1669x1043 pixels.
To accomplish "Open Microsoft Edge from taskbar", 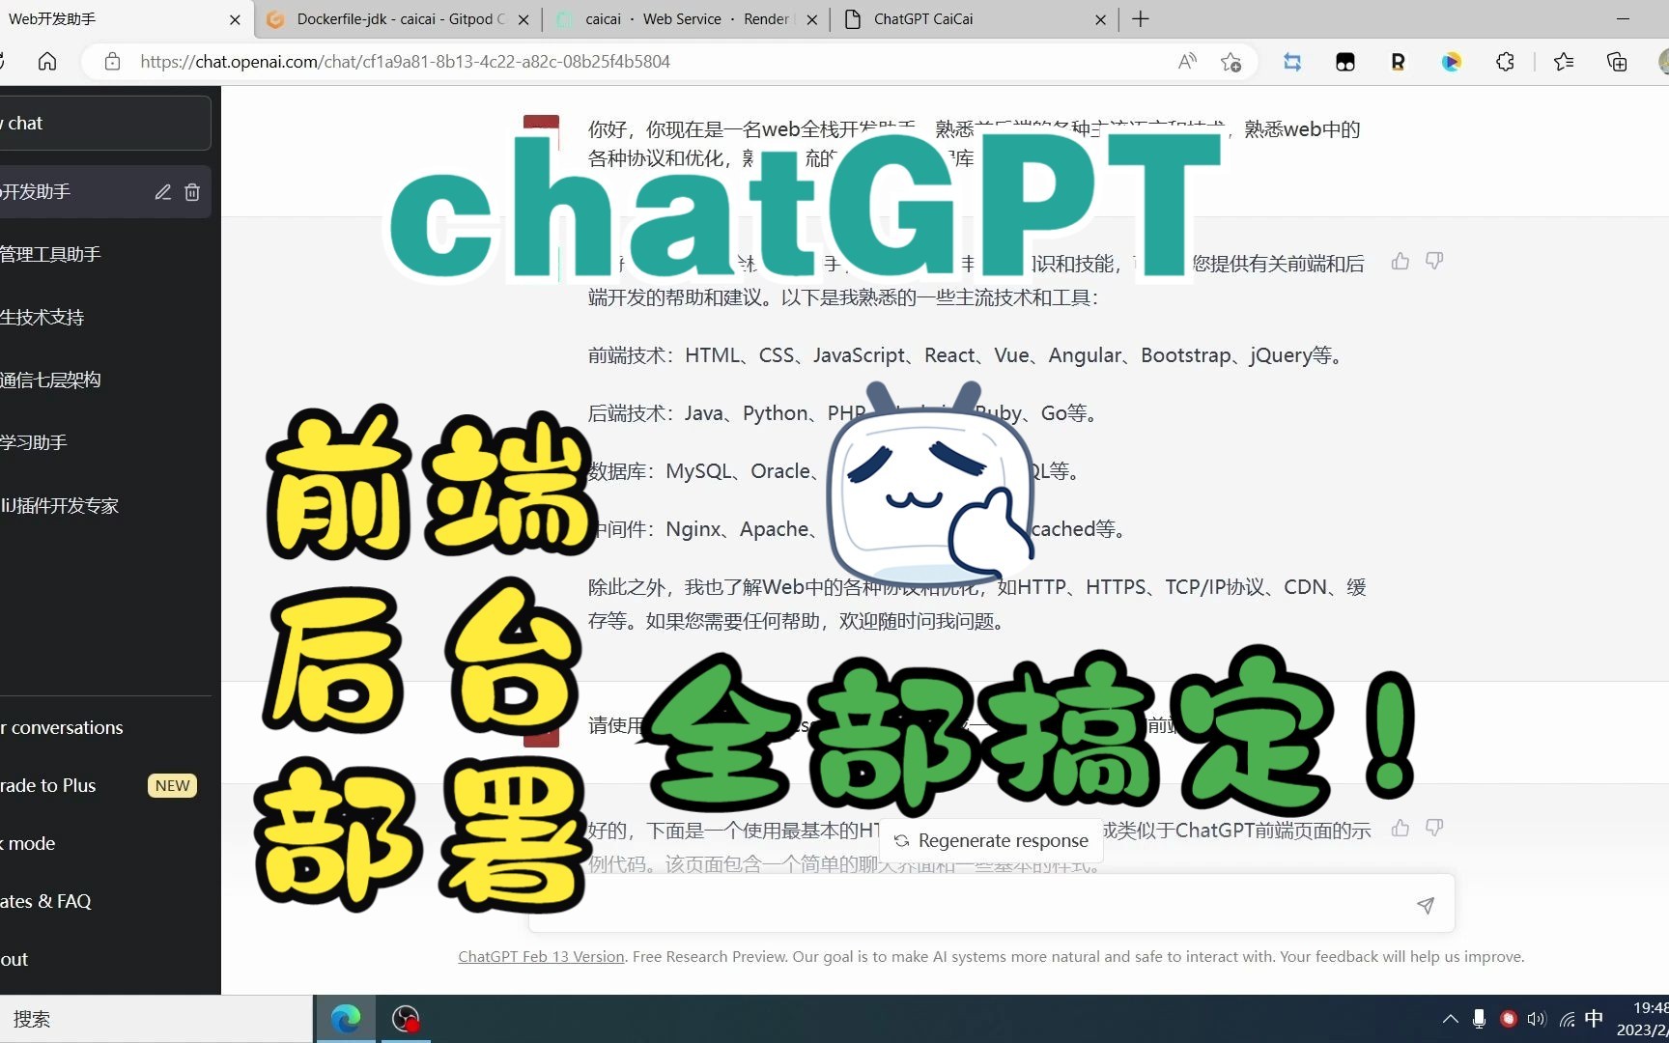I will (x=346, y=1019).
